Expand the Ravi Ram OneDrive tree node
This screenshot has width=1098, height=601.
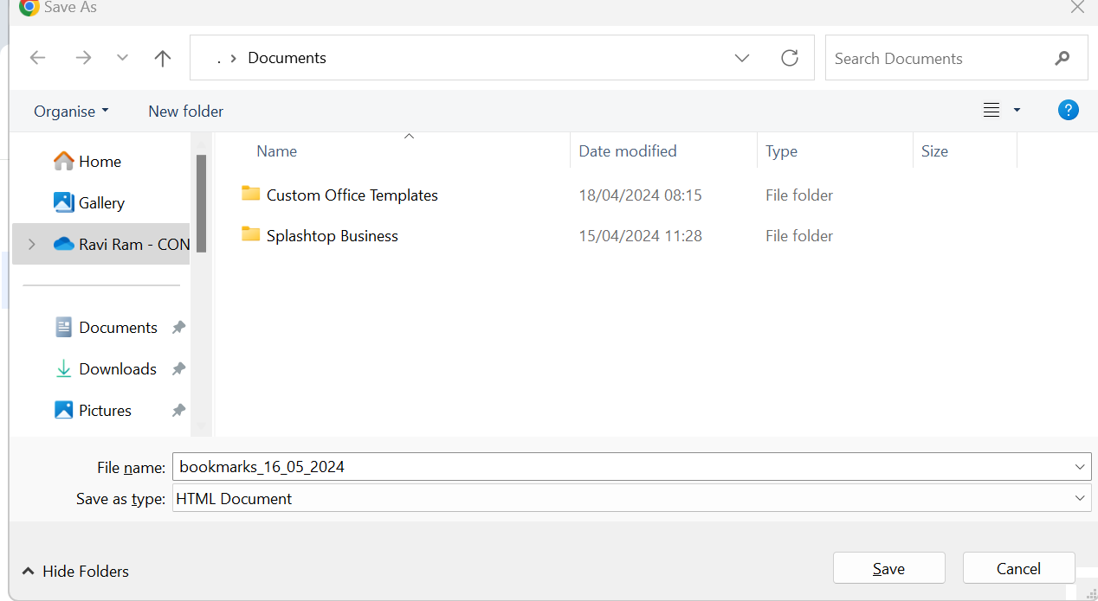point(32,245)
